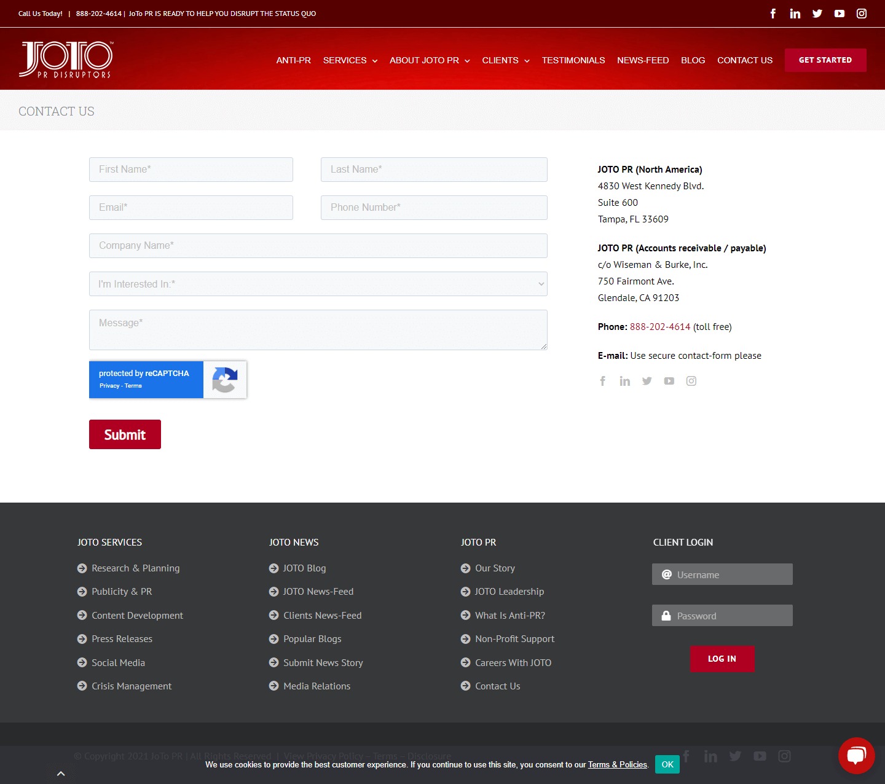Open the LinkedIn icon in top header

(x=795, y=14)
